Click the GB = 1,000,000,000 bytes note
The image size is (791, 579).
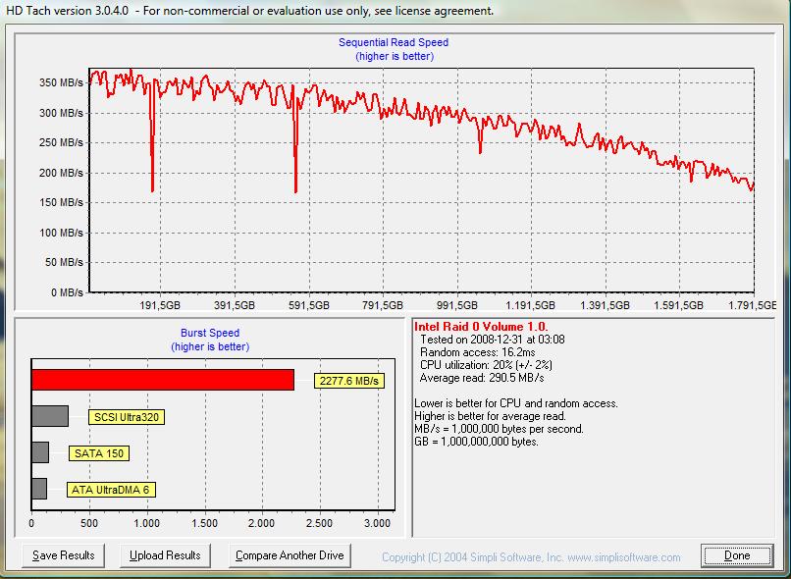tap(477, 442)
